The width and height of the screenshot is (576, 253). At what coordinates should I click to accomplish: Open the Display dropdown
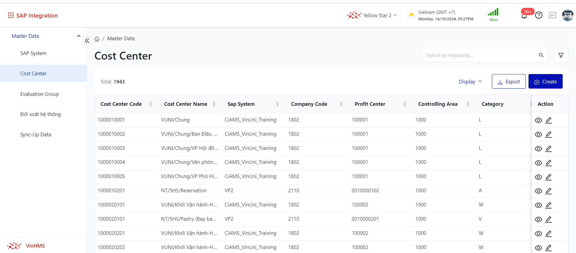tap(470, 82)
